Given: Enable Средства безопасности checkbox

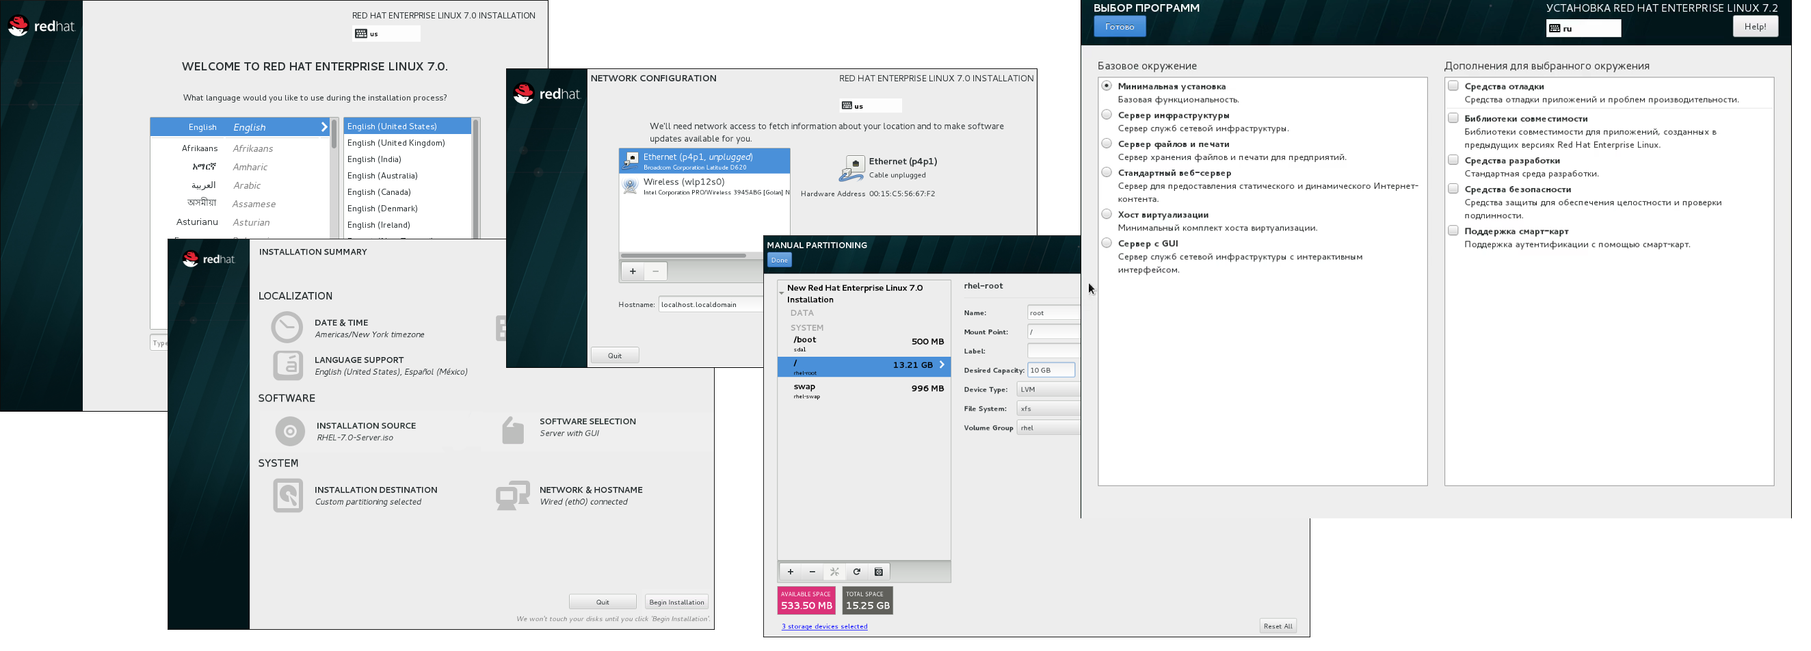Looking at the screenshot, I should 1453,189.
